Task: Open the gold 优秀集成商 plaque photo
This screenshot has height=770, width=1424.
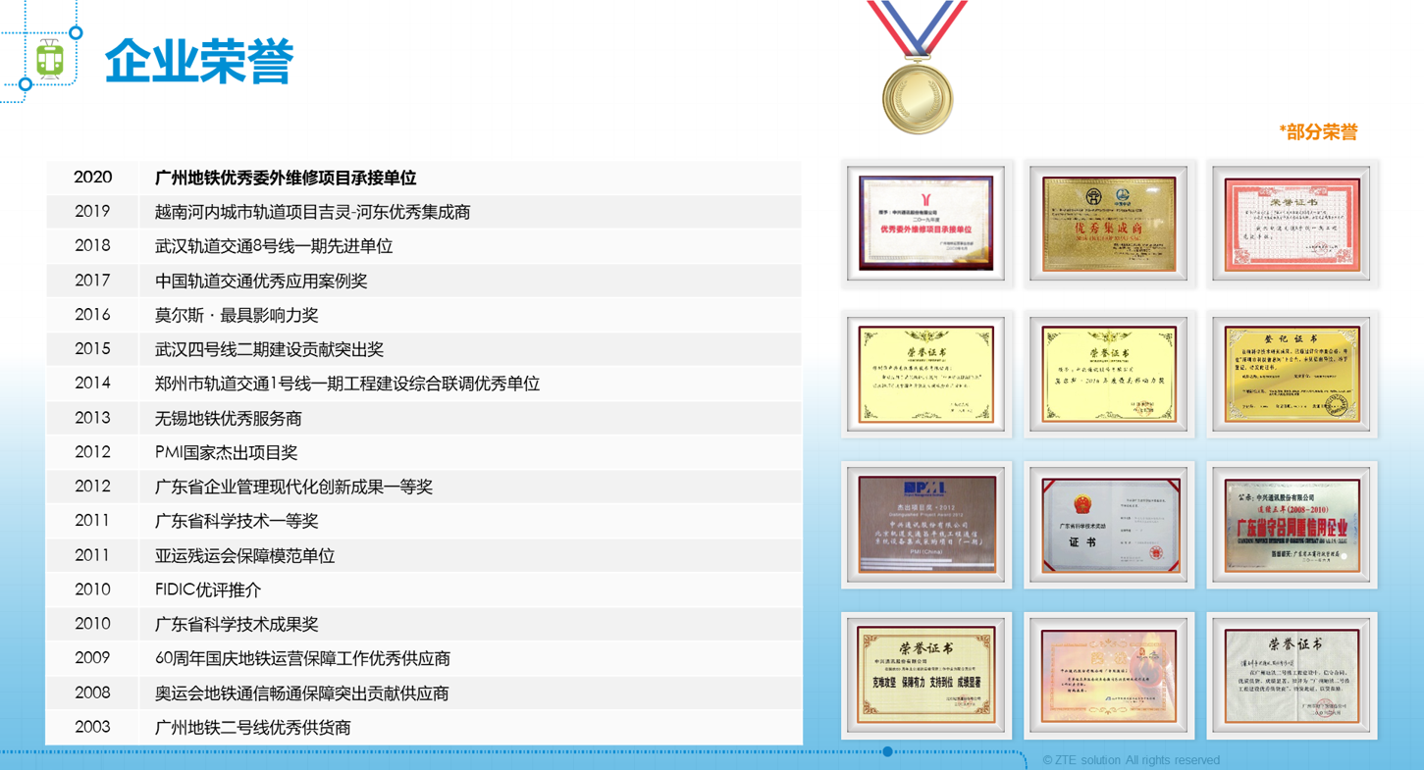Action: coord(1109,224)
